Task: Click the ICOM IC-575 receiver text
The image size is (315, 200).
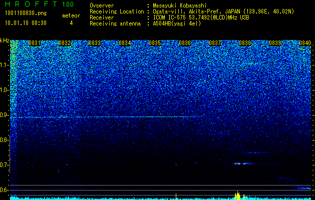Action: point(201,17)
